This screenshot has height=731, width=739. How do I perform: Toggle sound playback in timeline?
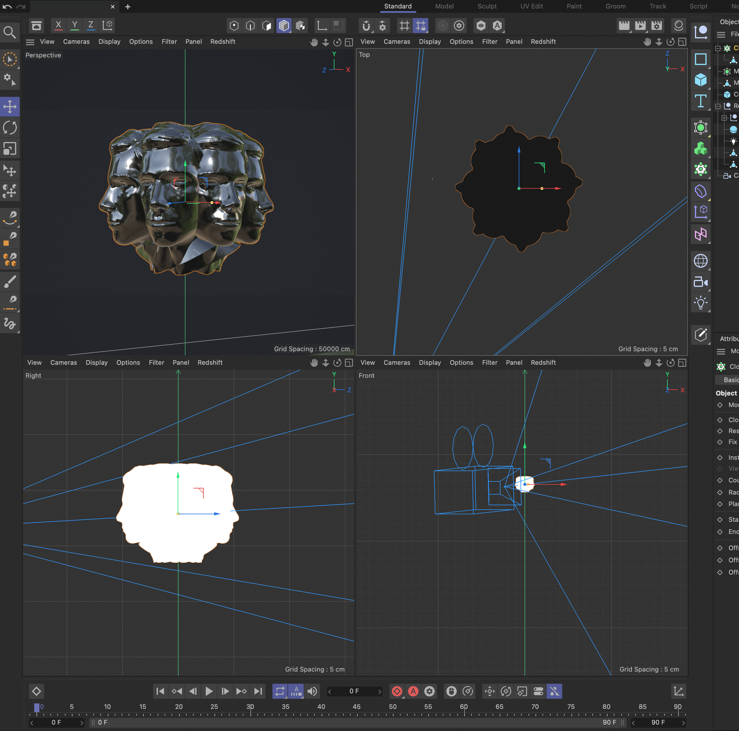pyautogui.click(x=312, y=691)
